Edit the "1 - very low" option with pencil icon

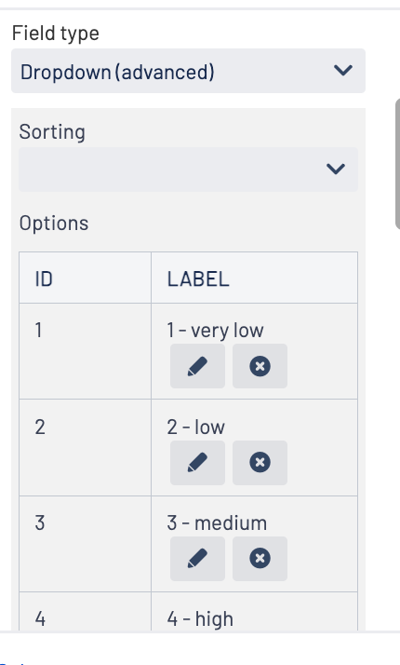(197, 366)
